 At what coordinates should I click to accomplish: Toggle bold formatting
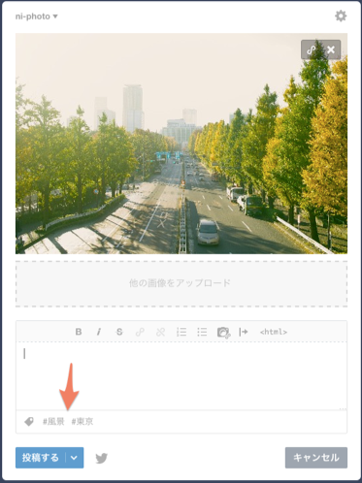[79, 332]
